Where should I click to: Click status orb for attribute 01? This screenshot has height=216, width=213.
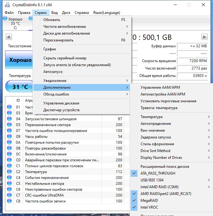(9, 107)
